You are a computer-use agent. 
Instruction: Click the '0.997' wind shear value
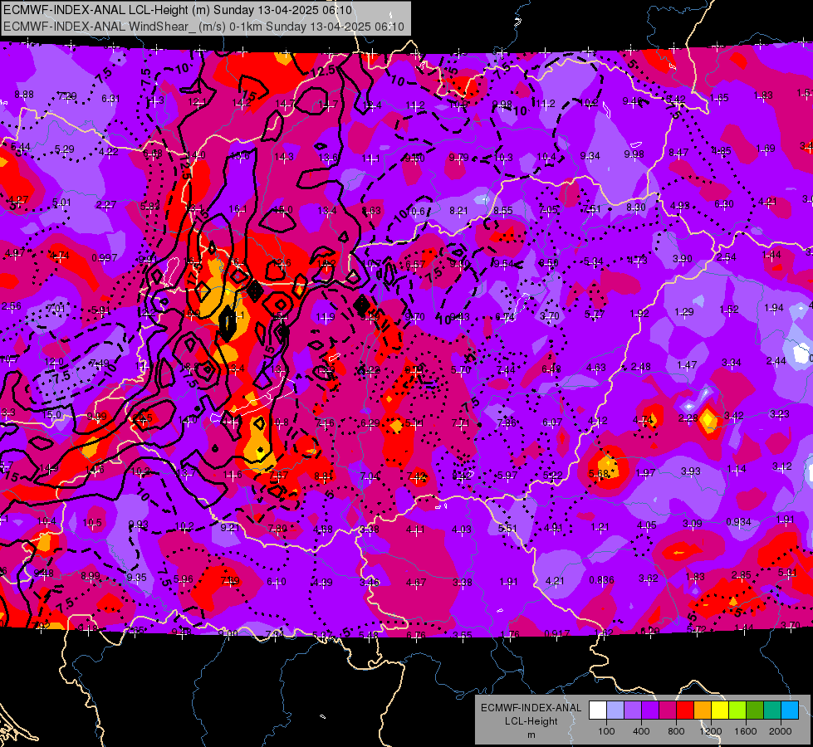coord(104,257)
